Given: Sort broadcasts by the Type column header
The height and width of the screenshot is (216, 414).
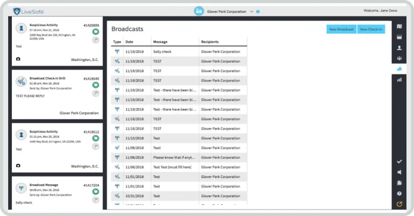Looking at the screenshot, I should click(x=117, y=42).
